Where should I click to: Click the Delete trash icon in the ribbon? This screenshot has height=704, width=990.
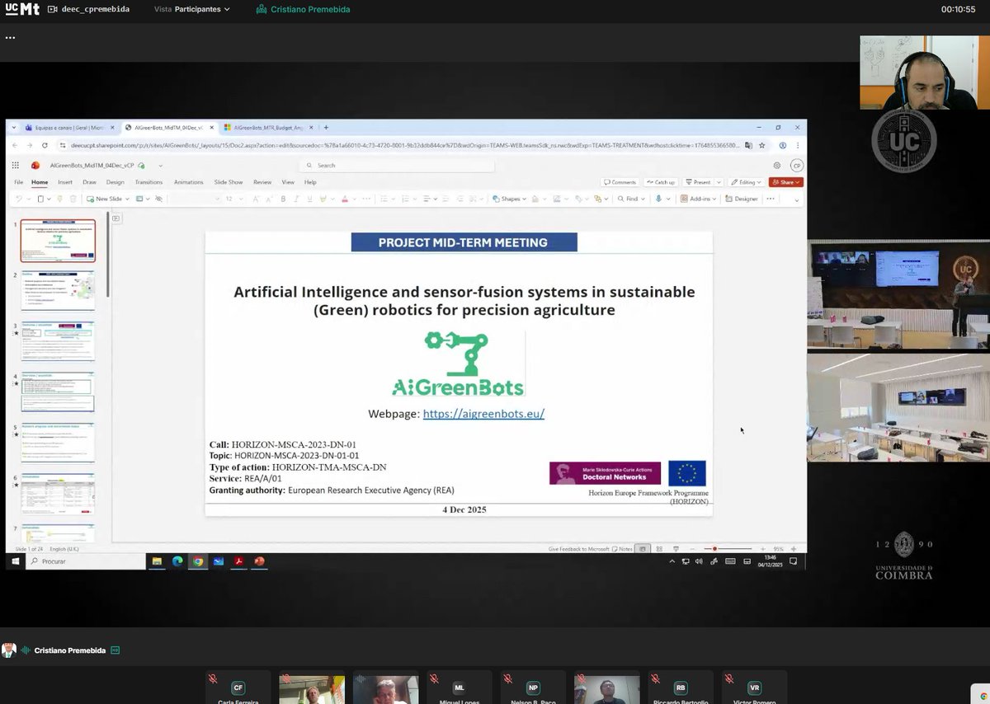tap(73, 199)
